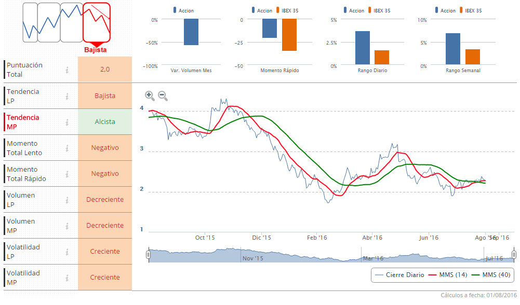Select the Volatilidad MP row label
The image size is (520, 305).
[x=23, y=278]
